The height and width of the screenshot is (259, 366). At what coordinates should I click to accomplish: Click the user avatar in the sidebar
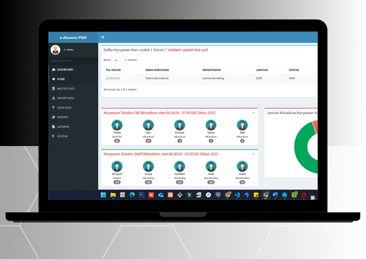coord(56,50)
